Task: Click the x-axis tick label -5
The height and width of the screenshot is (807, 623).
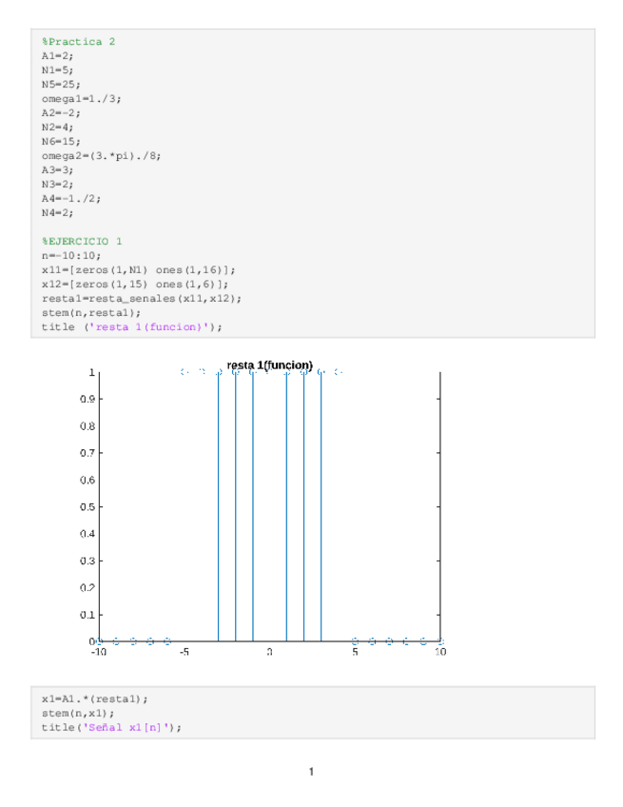Action: 184,653
